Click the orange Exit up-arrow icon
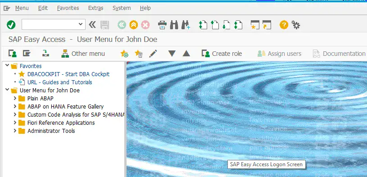This screenshot has width=367, height=177. tap(134, 25)
